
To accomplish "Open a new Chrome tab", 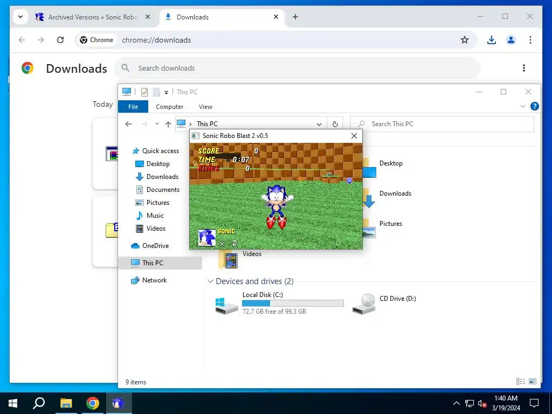I will pyautogui.click(x=295, y=17).
